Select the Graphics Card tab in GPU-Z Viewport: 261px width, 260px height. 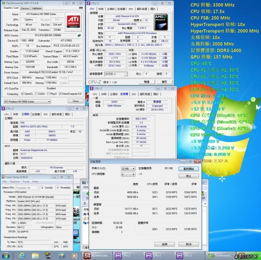[x=11, y=8]
